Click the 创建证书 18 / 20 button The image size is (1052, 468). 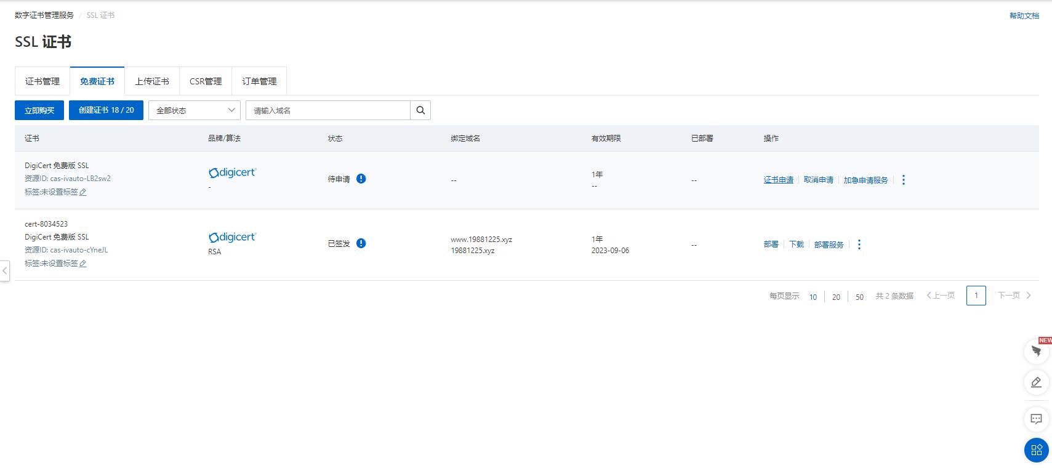106,110
